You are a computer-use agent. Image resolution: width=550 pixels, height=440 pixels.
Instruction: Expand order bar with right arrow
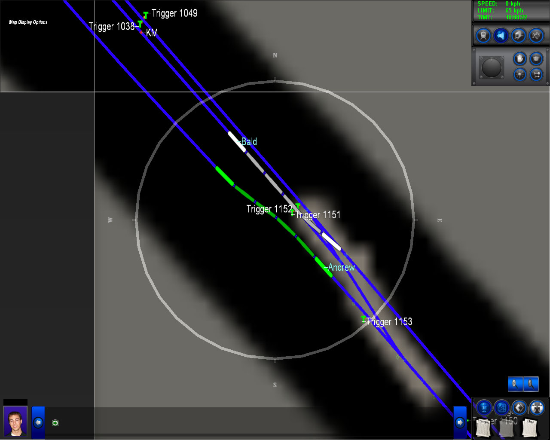pos(460,422)
